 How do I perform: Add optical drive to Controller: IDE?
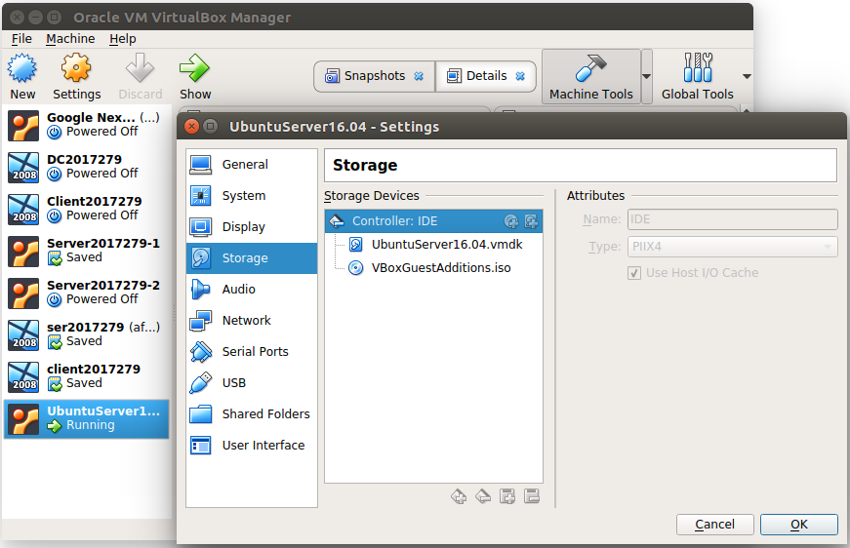pos(511,221)
